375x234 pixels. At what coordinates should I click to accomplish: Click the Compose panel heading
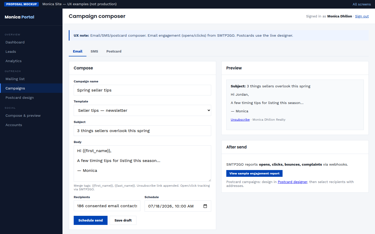[x=83, y=68]
